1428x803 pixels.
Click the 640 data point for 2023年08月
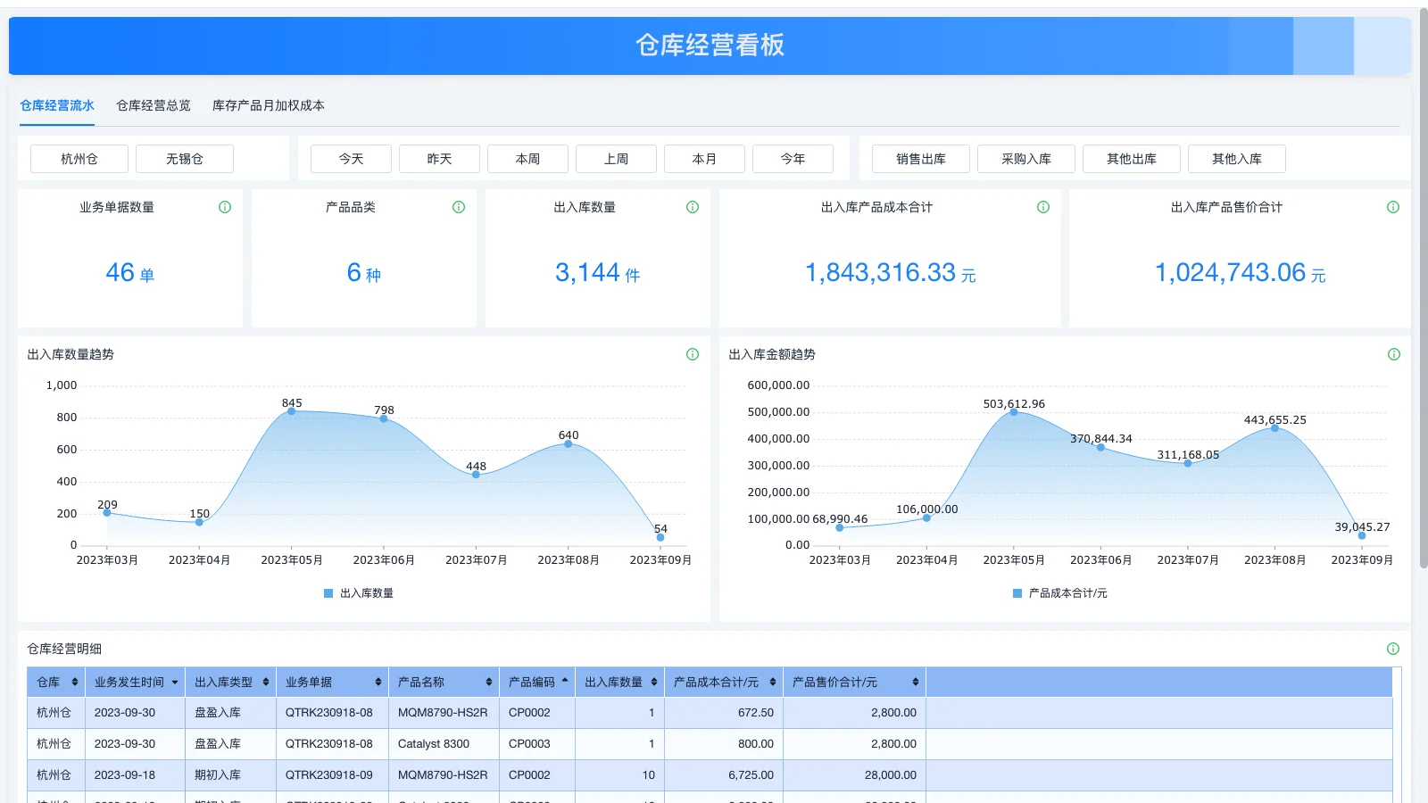tap(568, 443)
